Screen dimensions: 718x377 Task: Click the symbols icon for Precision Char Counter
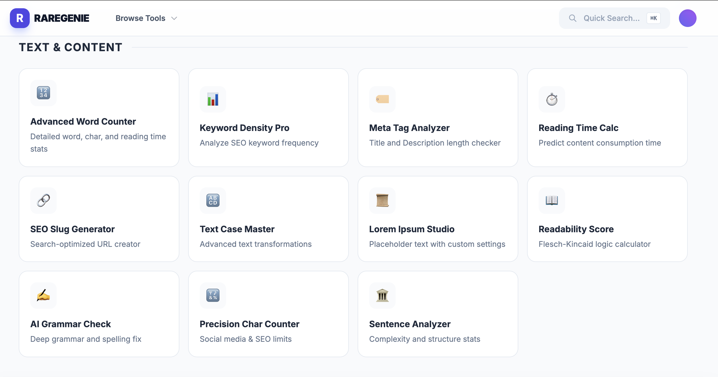coord(213,296)
